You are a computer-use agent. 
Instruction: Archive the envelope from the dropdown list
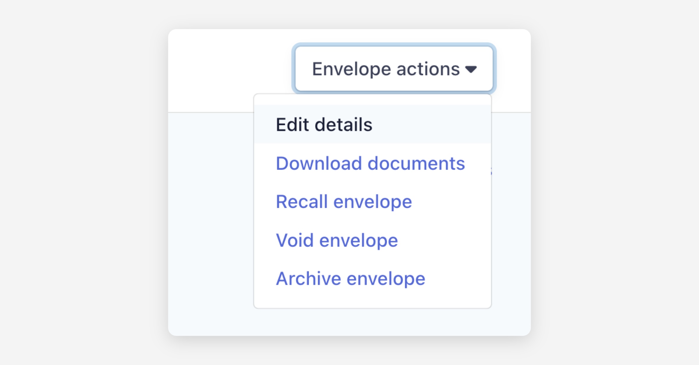click(x=350, y=279)
